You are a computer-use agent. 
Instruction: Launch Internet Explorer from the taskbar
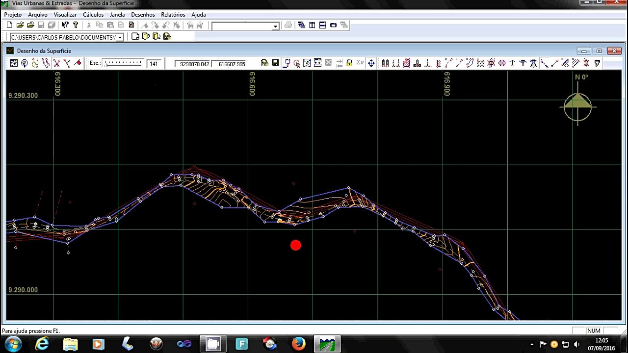[x=42, y=344]
